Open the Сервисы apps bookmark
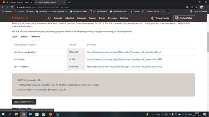209x117 pixels. coord(7,12)
